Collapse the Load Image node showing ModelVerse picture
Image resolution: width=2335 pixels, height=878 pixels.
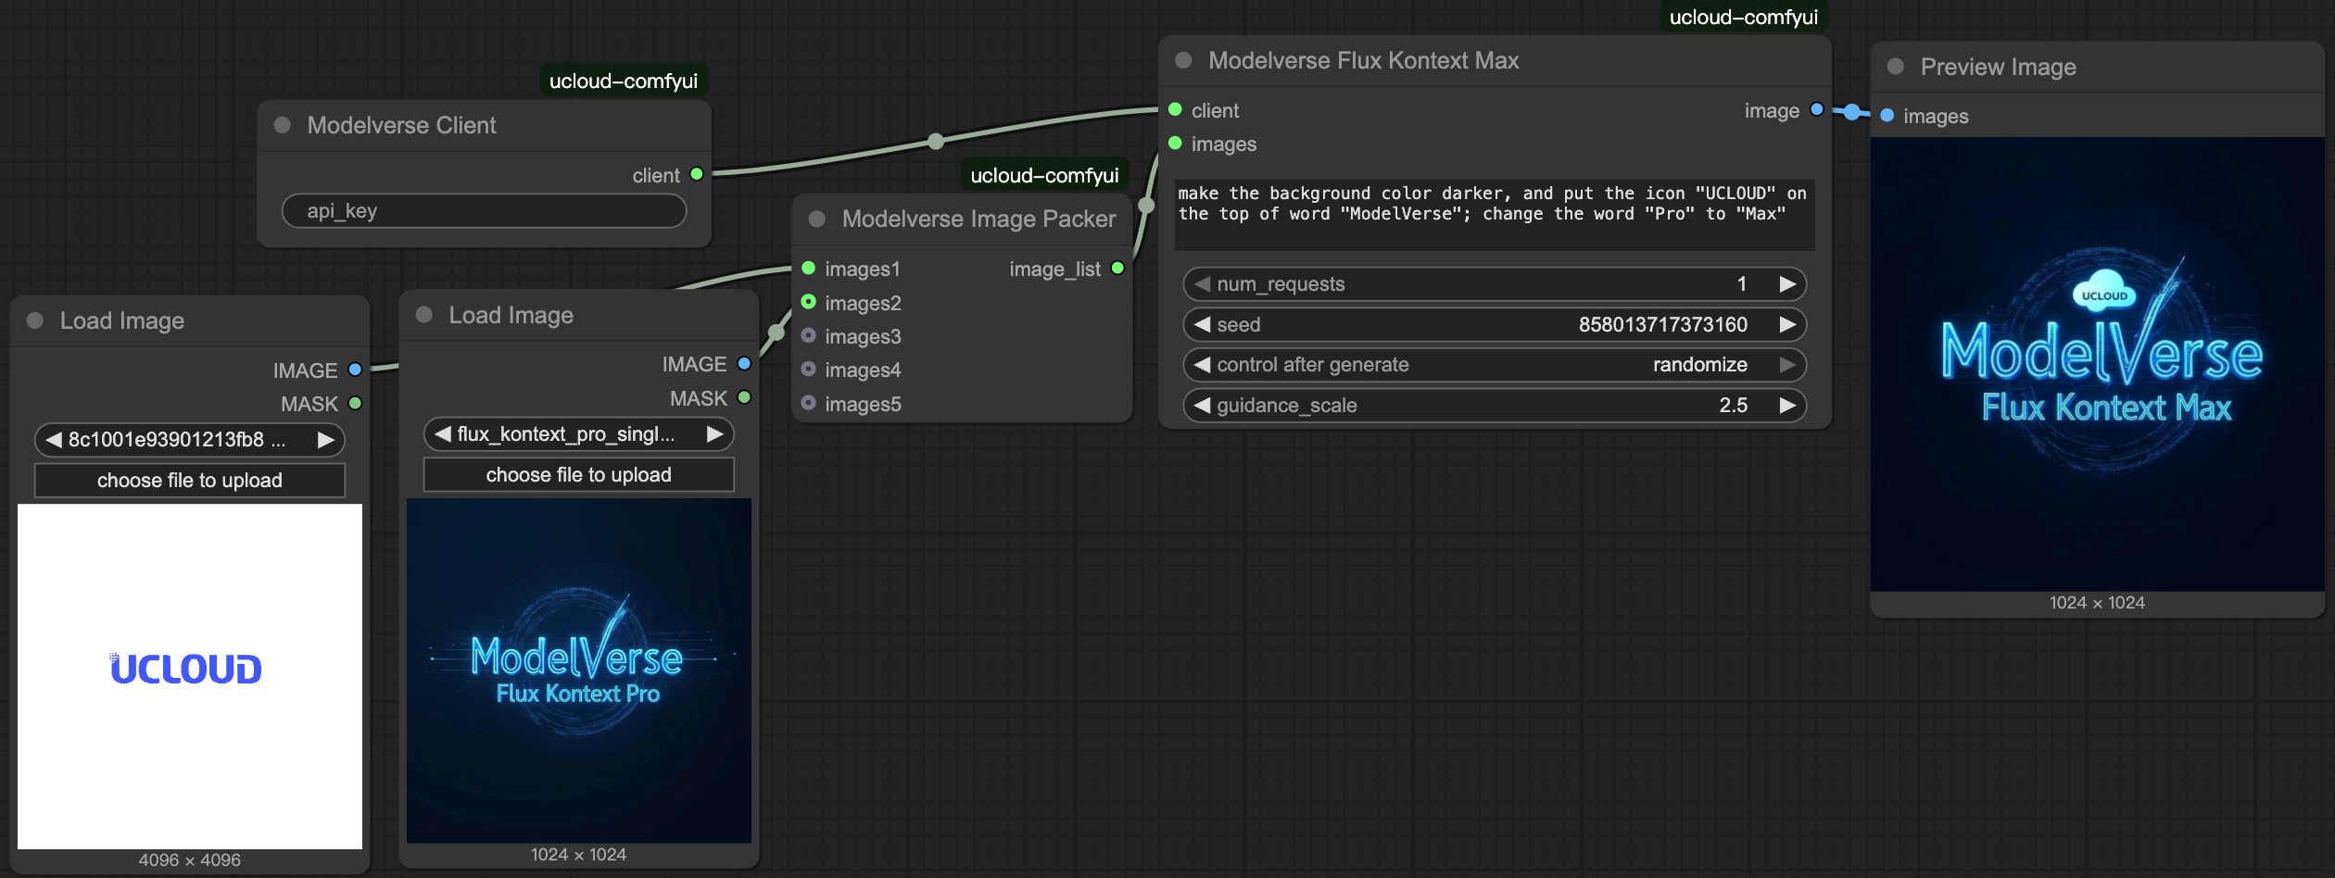point(424,315)
